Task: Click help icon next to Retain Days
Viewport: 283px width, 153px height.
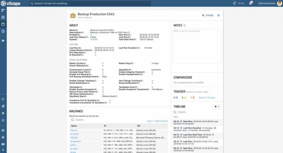Action: coord(132,63)
